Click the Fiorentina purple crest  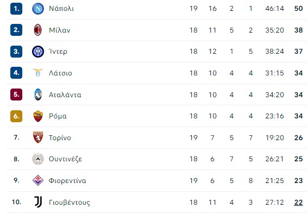(x=38, y=180)
